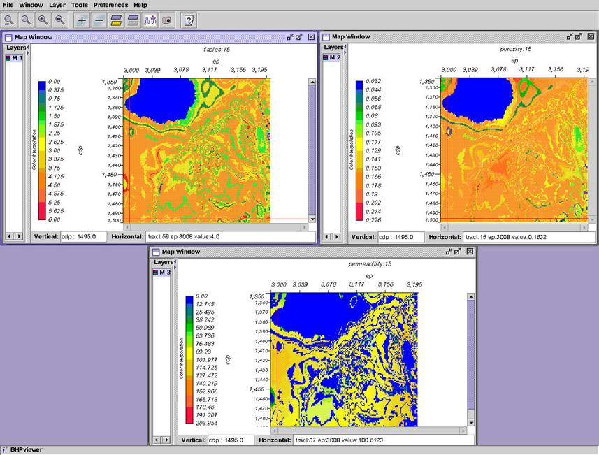This screenshot has height=455, width=599.
Task: Click the camera snapshot toolbar icon
Action: [x=167, y=20]
